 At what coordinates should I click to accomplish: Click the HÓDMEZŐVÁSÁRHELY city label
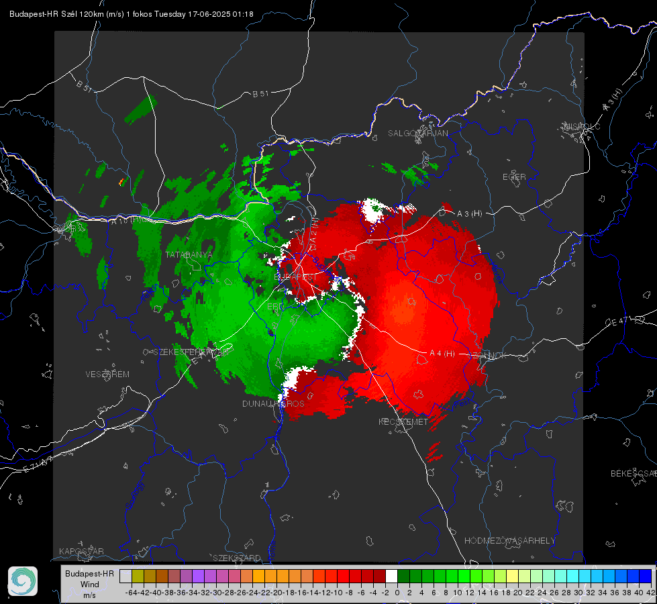(x=509, y=541)
